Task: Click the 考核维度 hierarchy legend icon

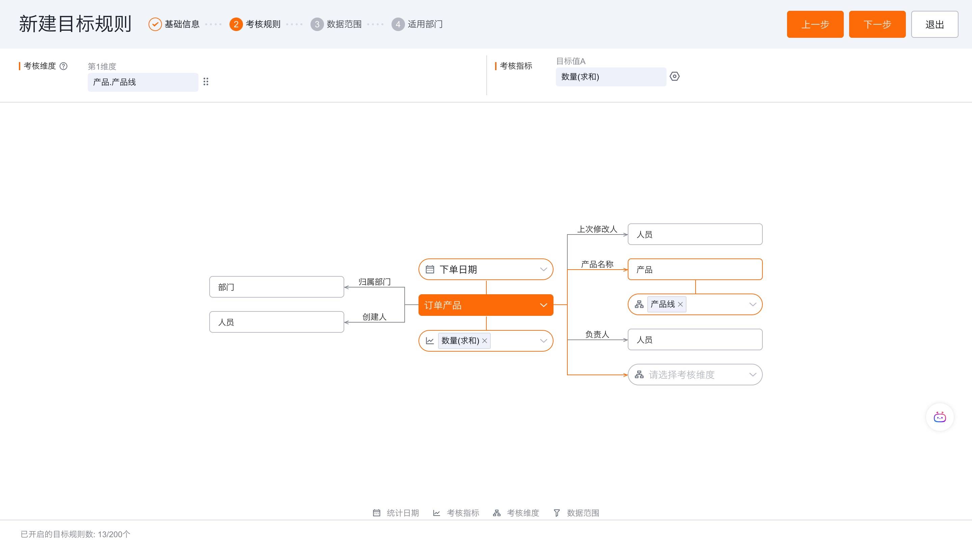Action: (496, 513)
